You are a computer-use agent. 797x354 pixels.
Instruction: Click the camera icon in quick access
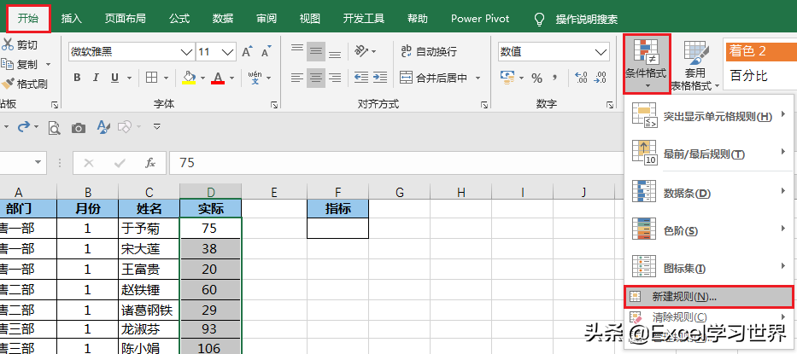click(x=79, y=127)
